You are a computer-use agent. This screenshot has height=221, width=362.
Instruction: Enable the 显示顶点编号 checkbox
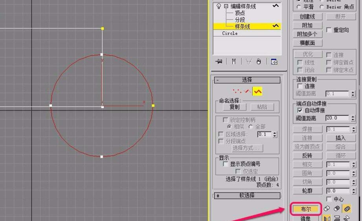tap(226, 164)
